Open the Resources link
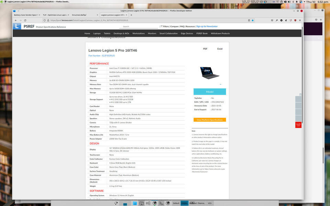 pos(190,26)
